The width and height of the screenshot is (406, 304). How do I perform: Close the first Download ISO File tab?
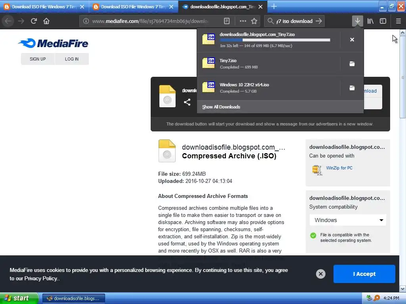82,7
